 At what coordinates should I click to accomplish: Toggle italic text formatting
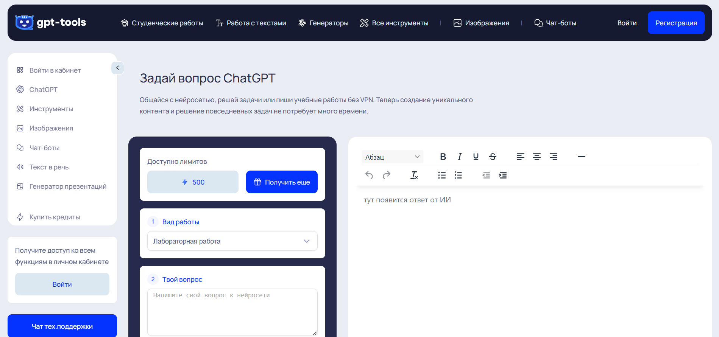459,157
